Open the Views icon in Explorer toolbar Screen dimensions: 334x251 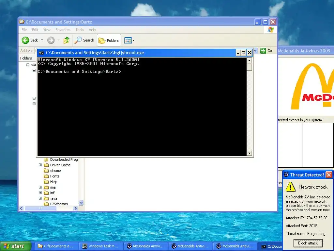coord(128,40)
